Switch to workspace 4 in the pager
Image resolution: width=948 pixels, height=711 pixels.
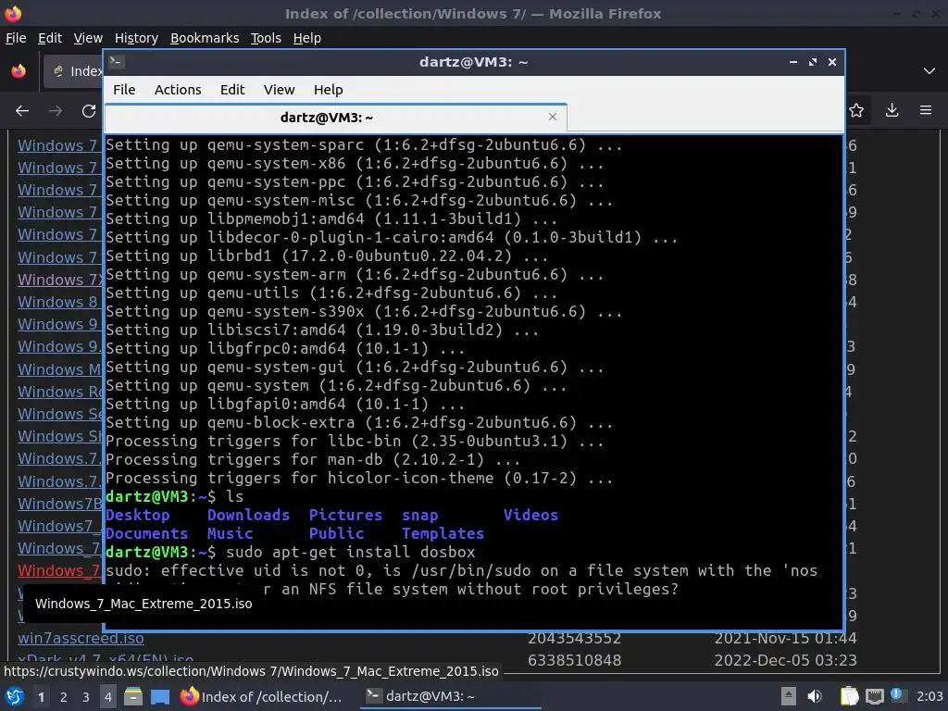coord(107,697)
